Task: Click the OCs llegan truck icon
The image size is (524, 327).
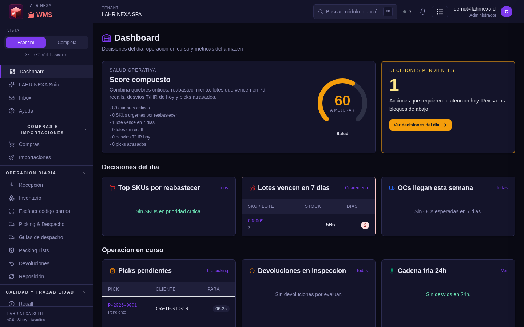Action: [392, 188]
